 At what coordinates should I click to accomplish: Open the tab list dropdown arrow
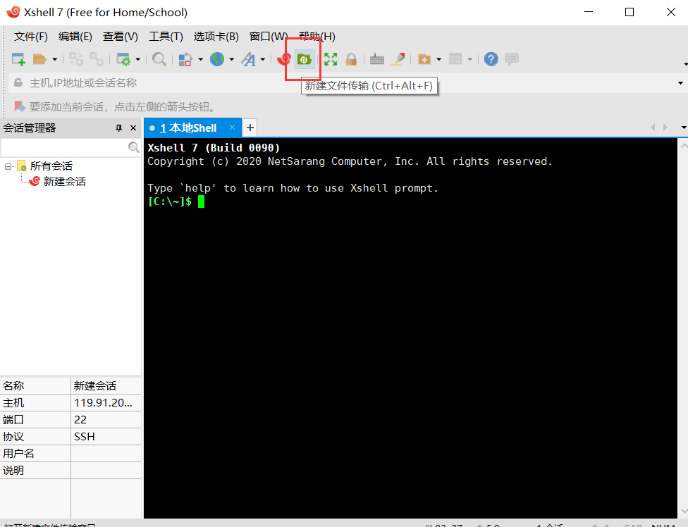tap(684, 128)
